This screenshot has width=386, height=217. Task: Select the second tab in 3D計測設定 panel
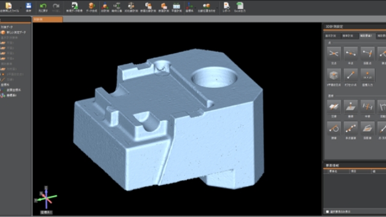(x=350, y=36)
